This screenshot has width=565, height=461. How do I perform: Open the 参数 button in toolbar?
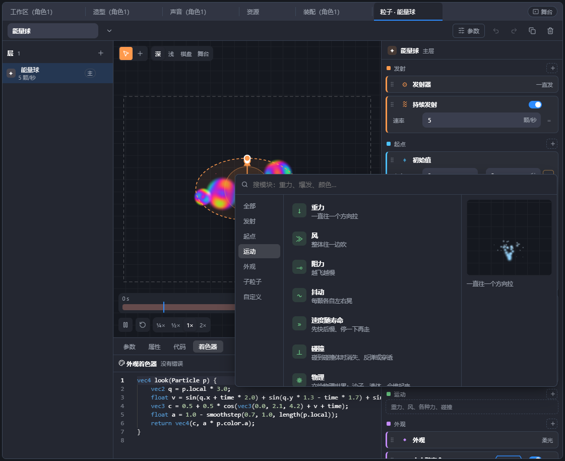tap(468, 31)
